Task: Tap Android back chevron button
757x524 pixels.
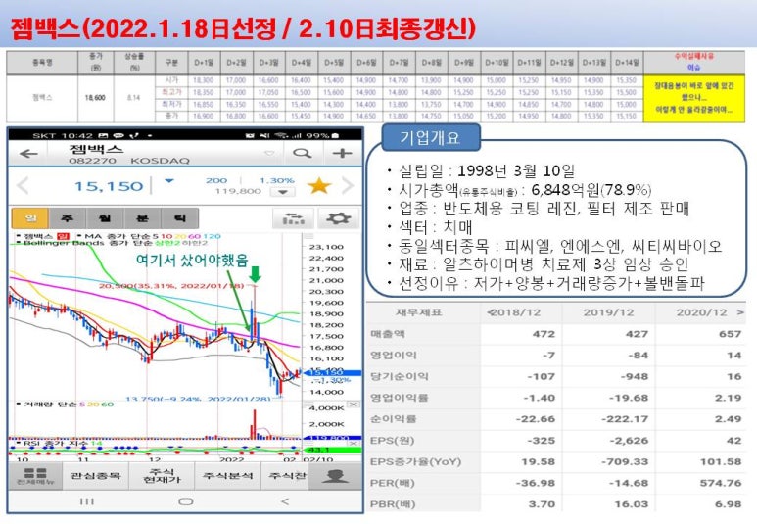Action: click(x=285, y=501)
